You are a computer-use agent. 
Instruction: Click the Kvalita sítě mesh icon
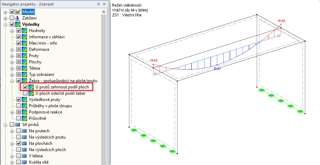tap(24, 162)
